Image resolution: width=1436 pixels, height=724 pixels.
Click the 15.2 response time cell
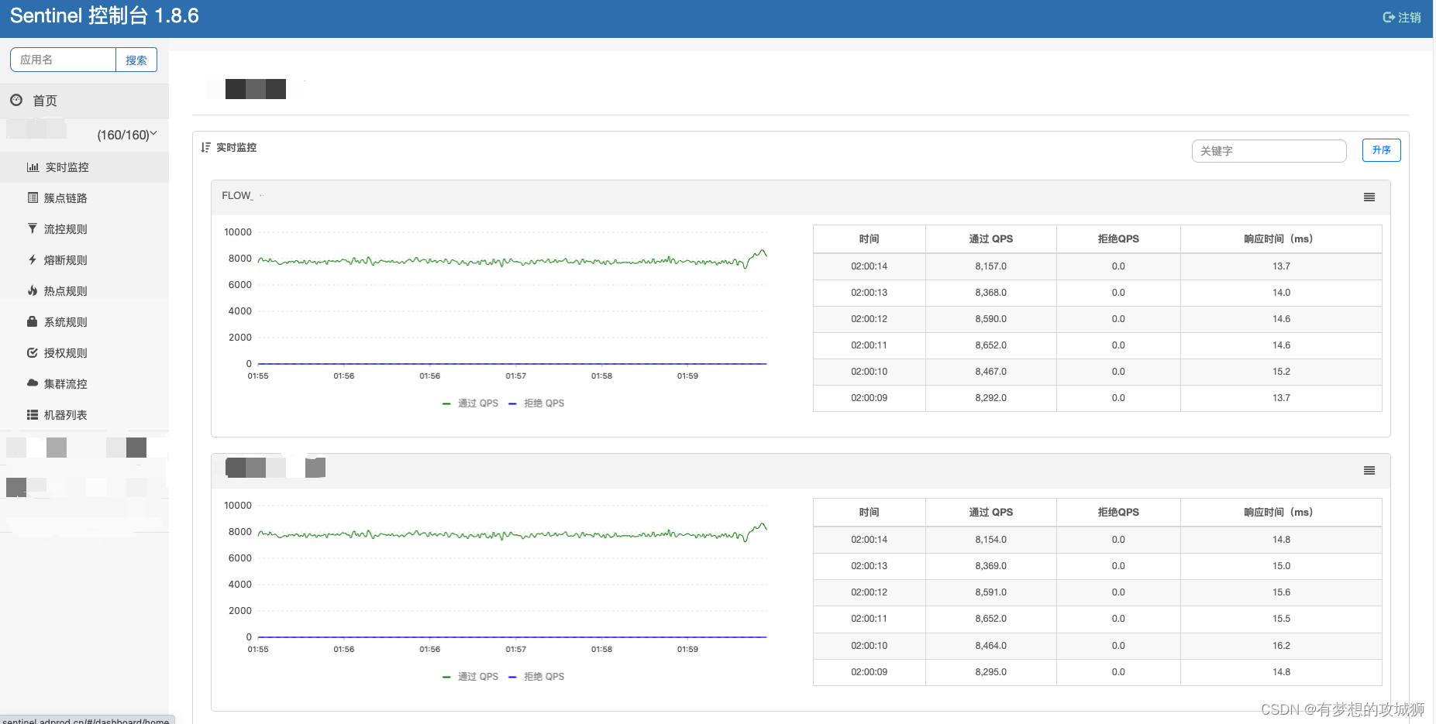1281,372
